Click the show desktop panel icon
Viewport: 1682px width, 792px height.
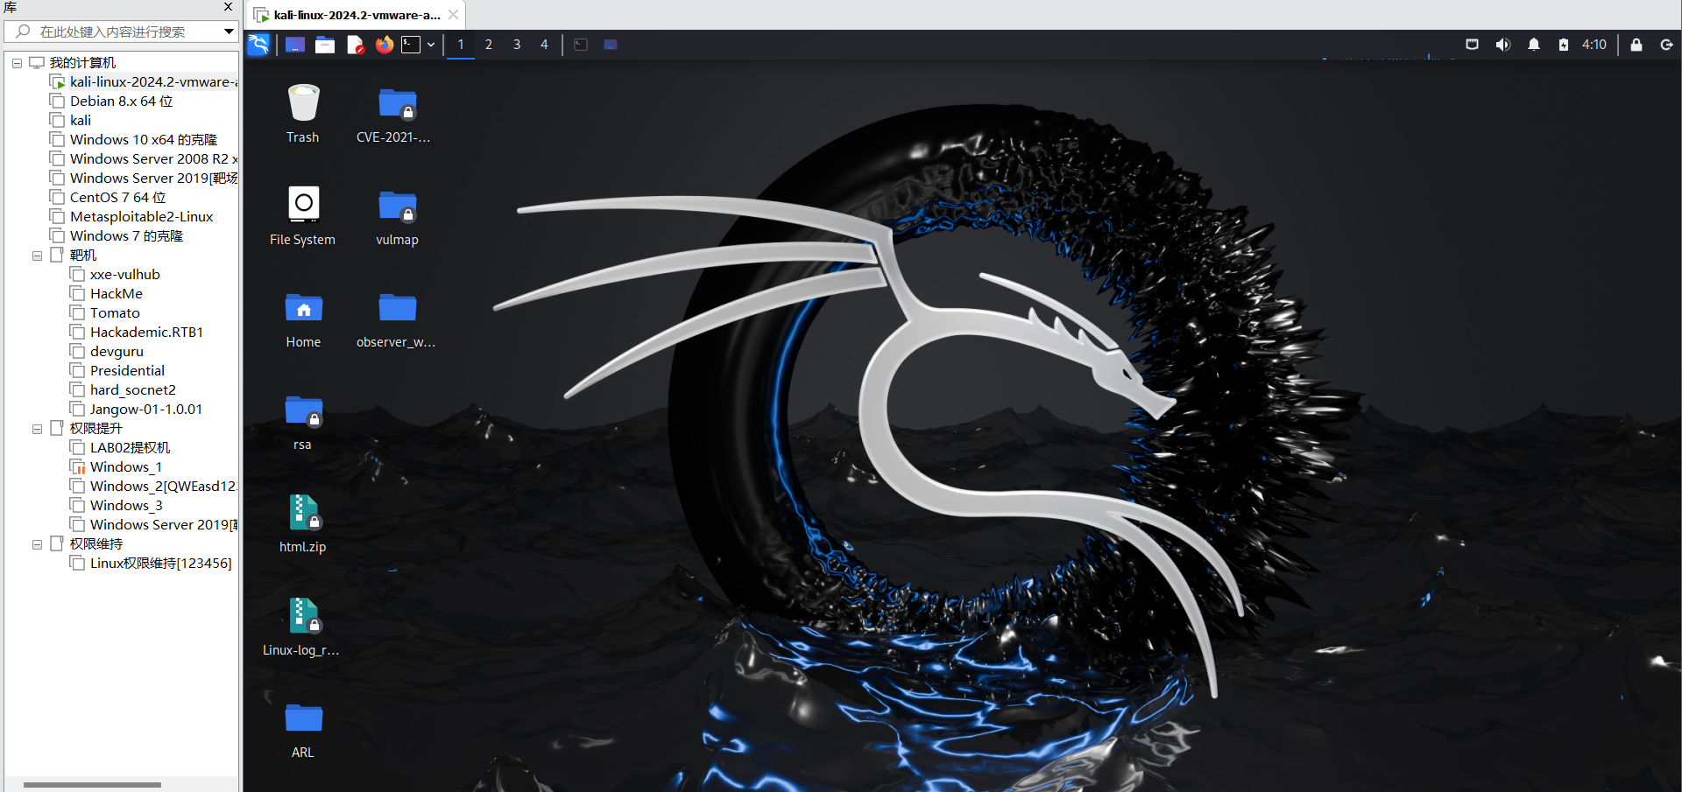(295, 45)
